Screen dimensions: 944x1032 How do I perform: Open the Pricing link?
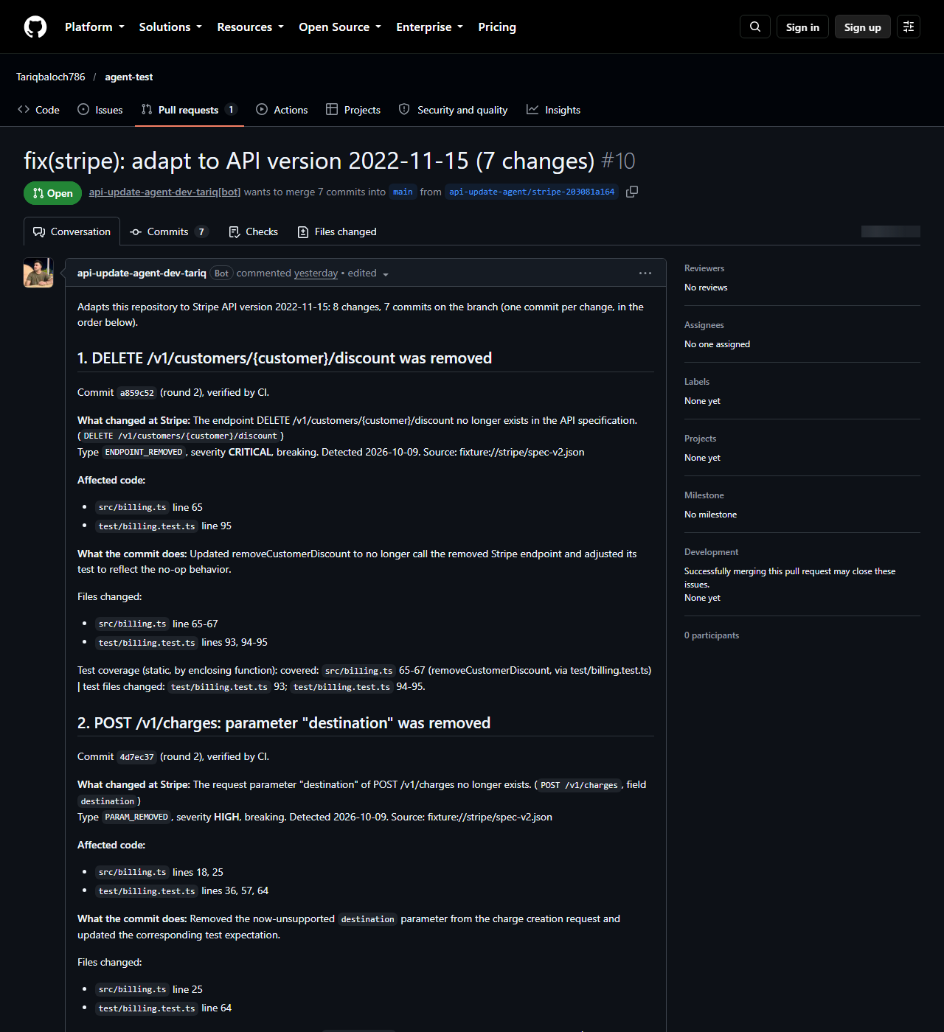click(497, 27)
